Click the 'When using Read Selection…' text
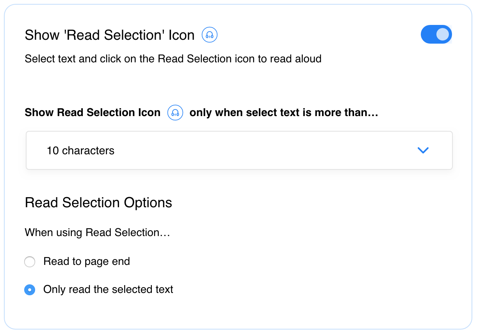Screen dimensions: 477x335 [x=98, y=233]
